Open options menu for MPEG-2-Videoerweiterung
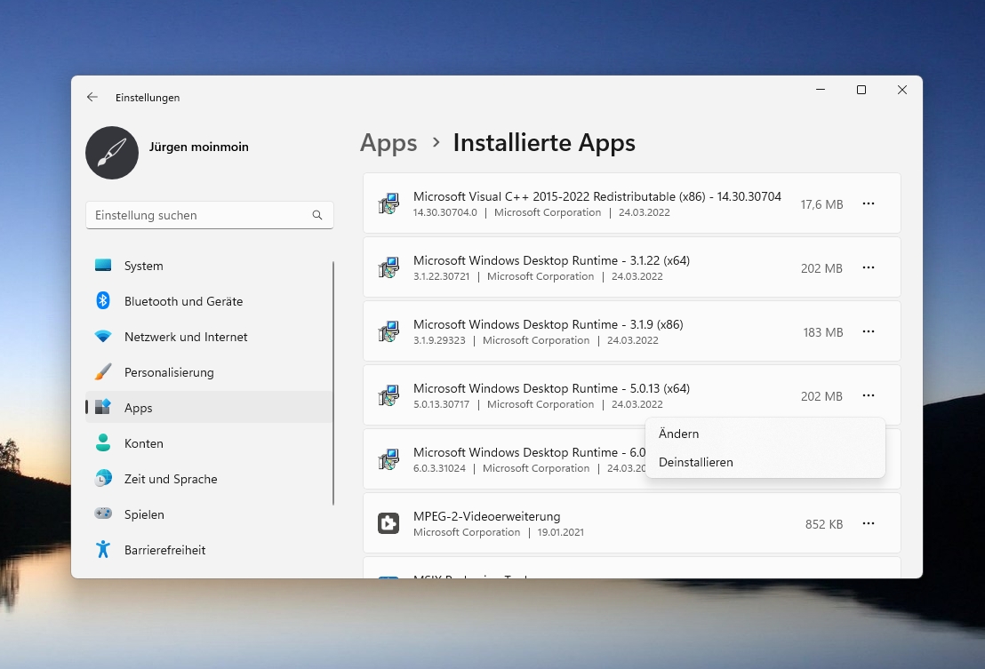This screenshot has width=985, height=669. point(869,523)
